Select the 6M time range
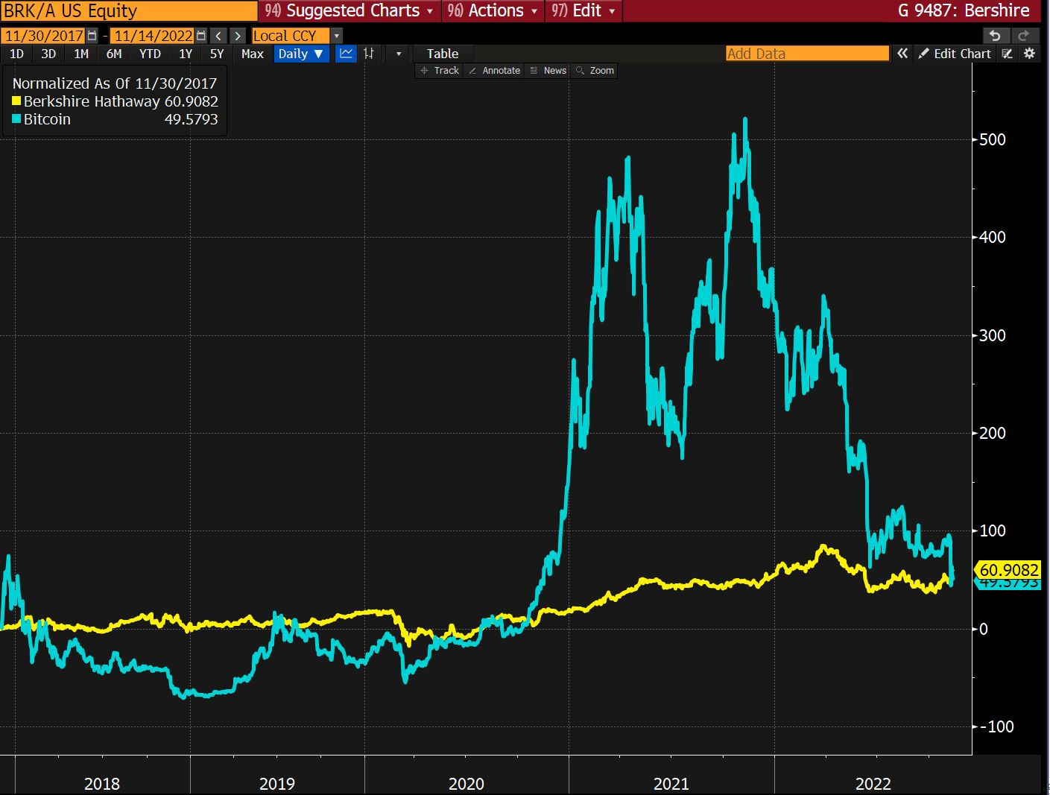Viewport: 1050px width, 795px height. point(114,54)
